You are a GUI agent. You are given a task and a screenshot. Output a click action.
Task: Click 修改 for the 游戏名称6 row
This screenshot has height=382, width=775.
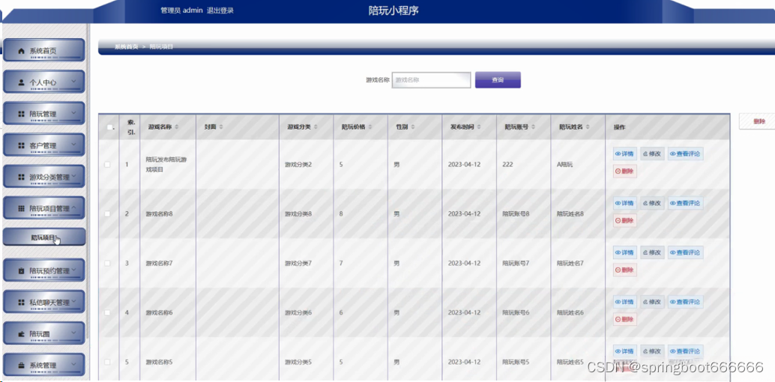(x=652, y=302)
